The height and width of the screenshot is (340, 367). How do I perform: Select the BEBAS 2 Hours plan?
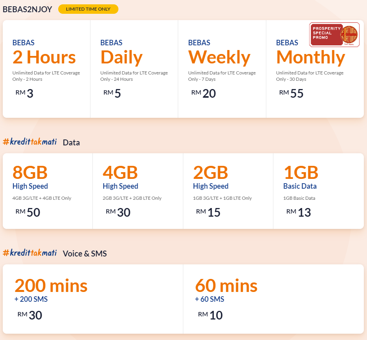point(46,69)
